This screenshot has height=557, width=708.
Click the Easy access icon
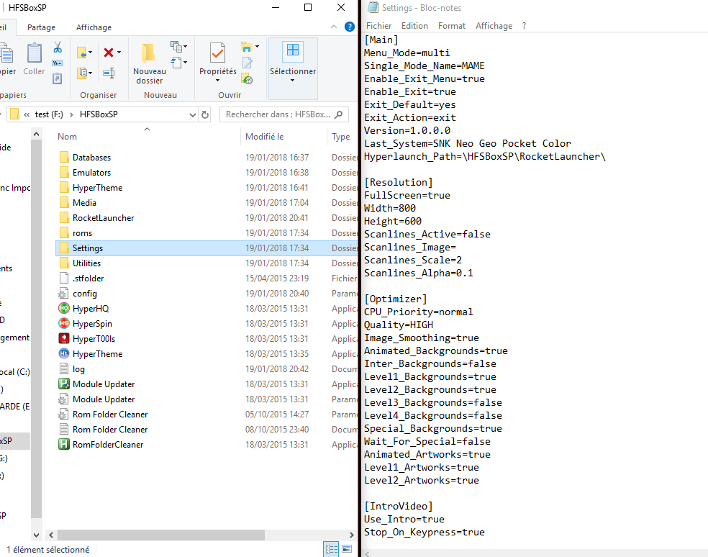point(176,62)
